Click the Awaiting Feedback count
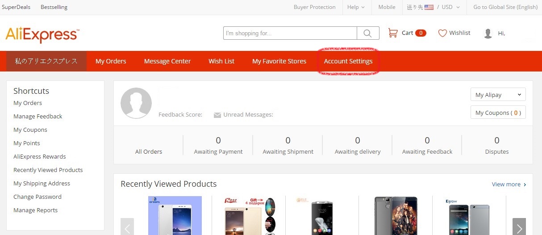 tap(427, 140)
